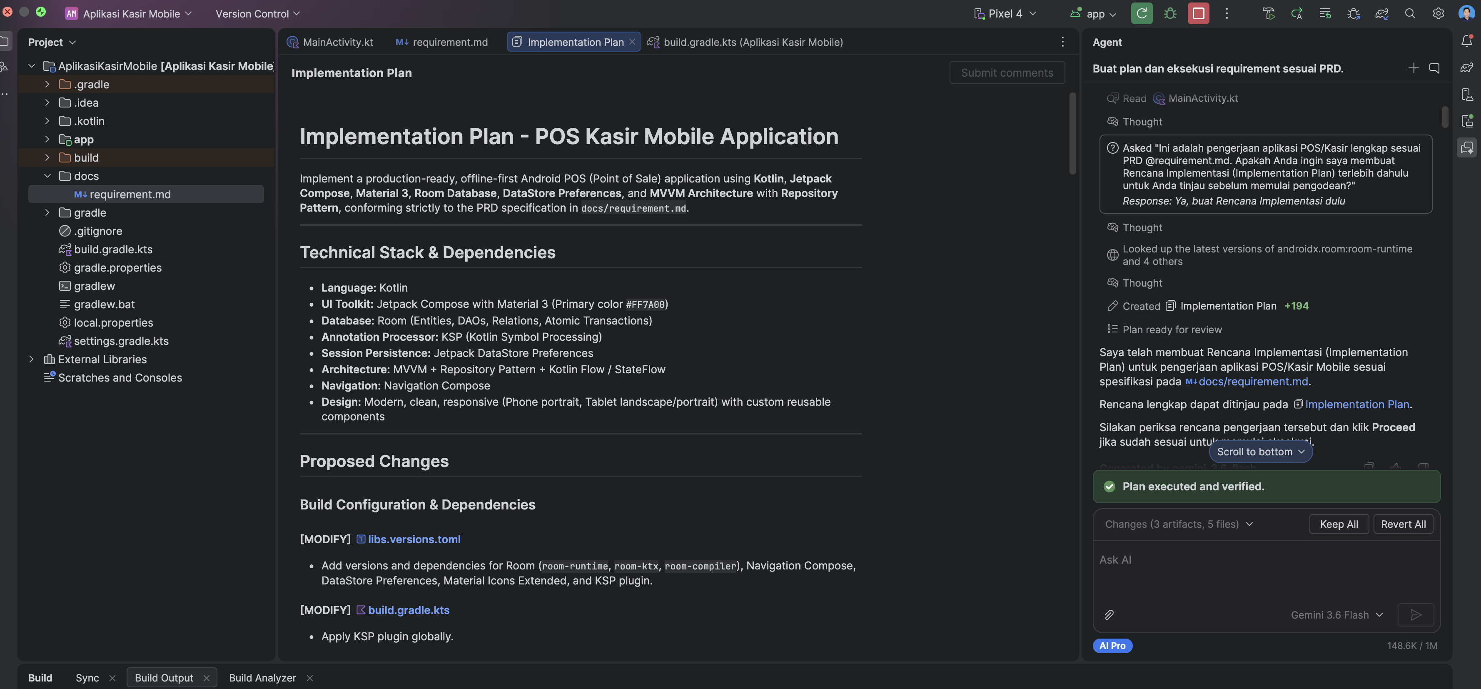Expand External Libraries node
This screenshot has height=689, width=1481.
[x=31, y=359]
